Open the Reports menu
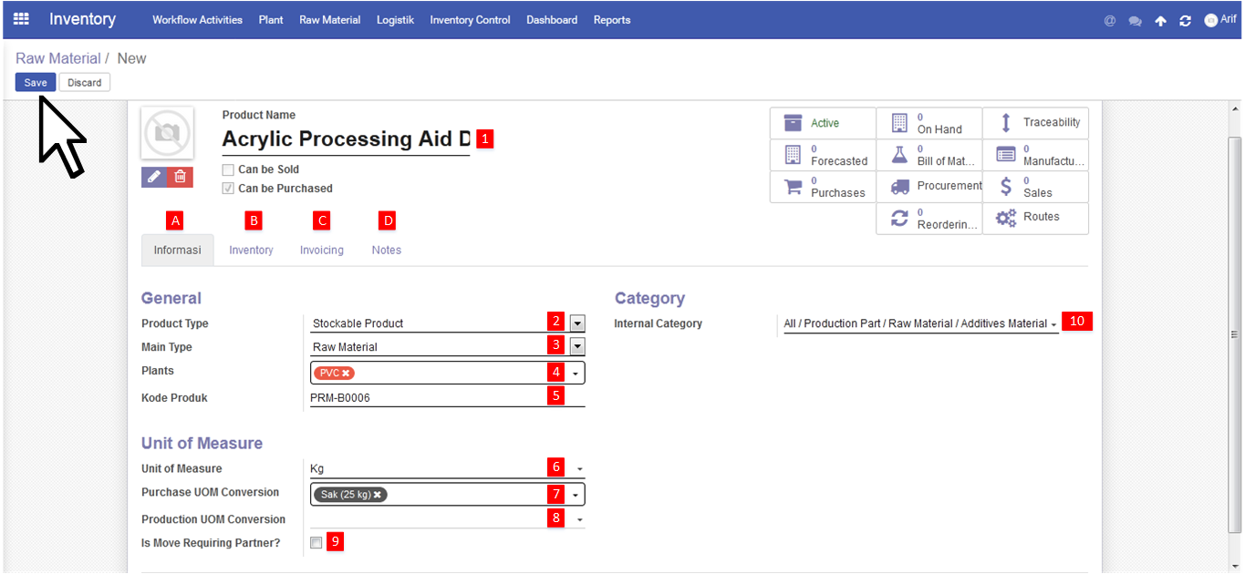The image size is (1245, 574). tap(611, 20)
